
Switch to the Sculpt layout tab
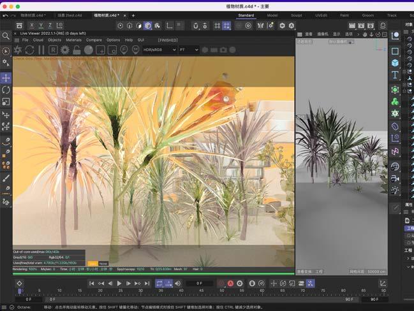click(298, 15)
